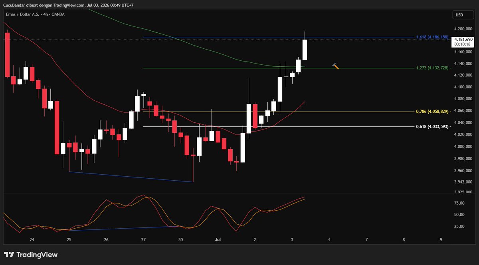Select the latest tall white candle
479x265 pixels.
click(305, 50)
